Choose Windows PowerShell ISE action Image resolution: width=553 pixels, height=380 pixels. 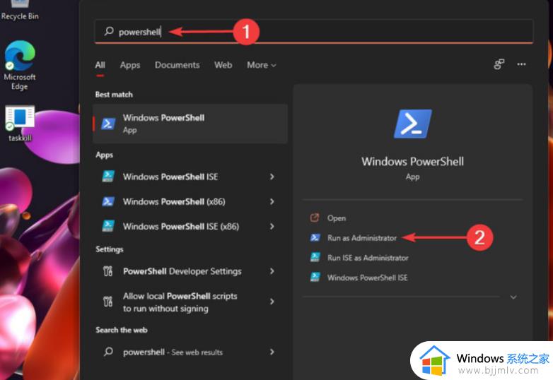(368, 278)
